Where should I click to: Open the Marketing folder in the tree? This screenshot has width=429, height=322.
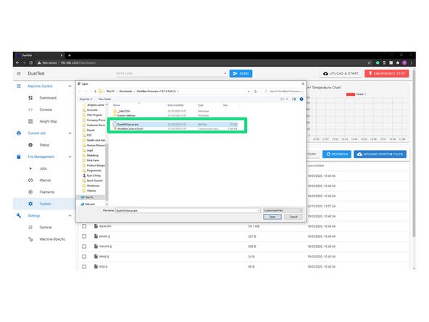pyautogui.click(x=93, y=155)
